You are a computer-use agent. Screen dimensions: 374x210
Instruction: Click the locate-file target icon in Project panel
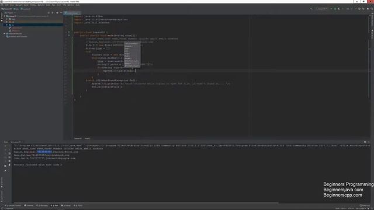pyautogui.click(x=49, y=13)
